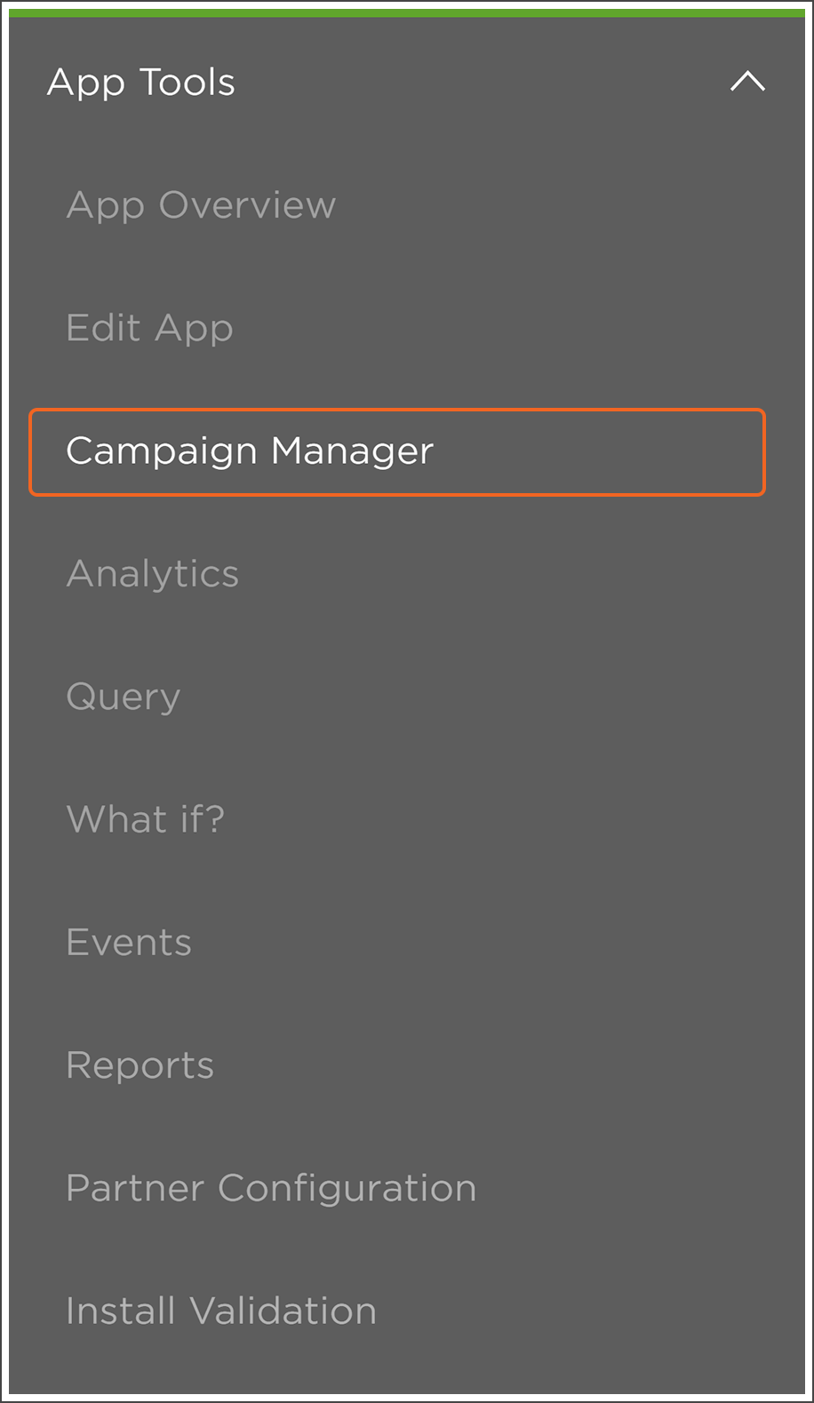Select Install Validation
The width and height of the screenshot is (814, 1403).
pyautogui.click(x=221, y=1311)
